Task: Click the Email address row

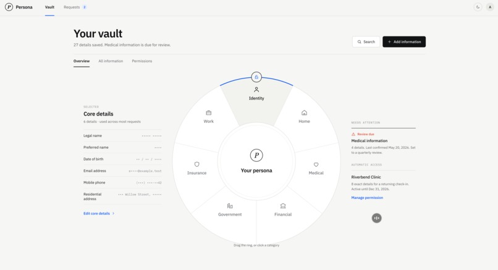Action: (x=122, y=171)
